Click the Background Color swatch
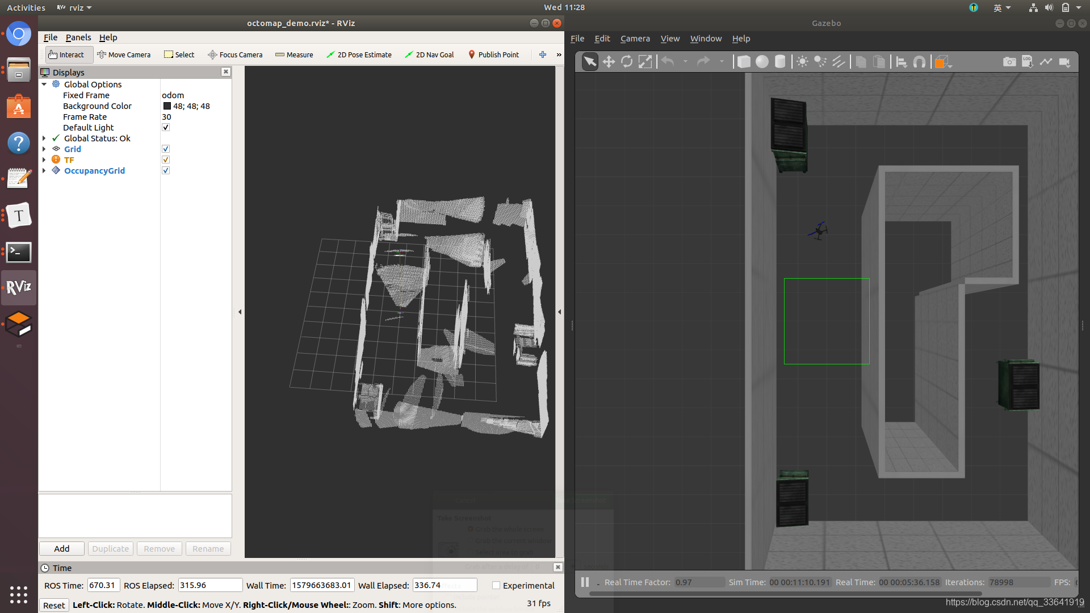The height and width of the screenshot is (613, 1090). coord(167,106)
